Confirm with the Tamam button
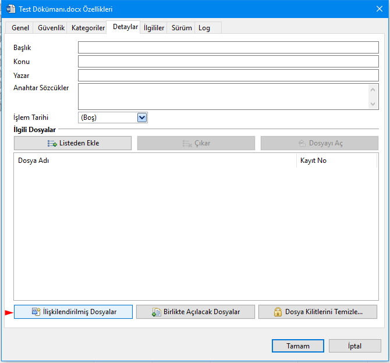This screenshot has width=390, height=363. click(298, 346)
